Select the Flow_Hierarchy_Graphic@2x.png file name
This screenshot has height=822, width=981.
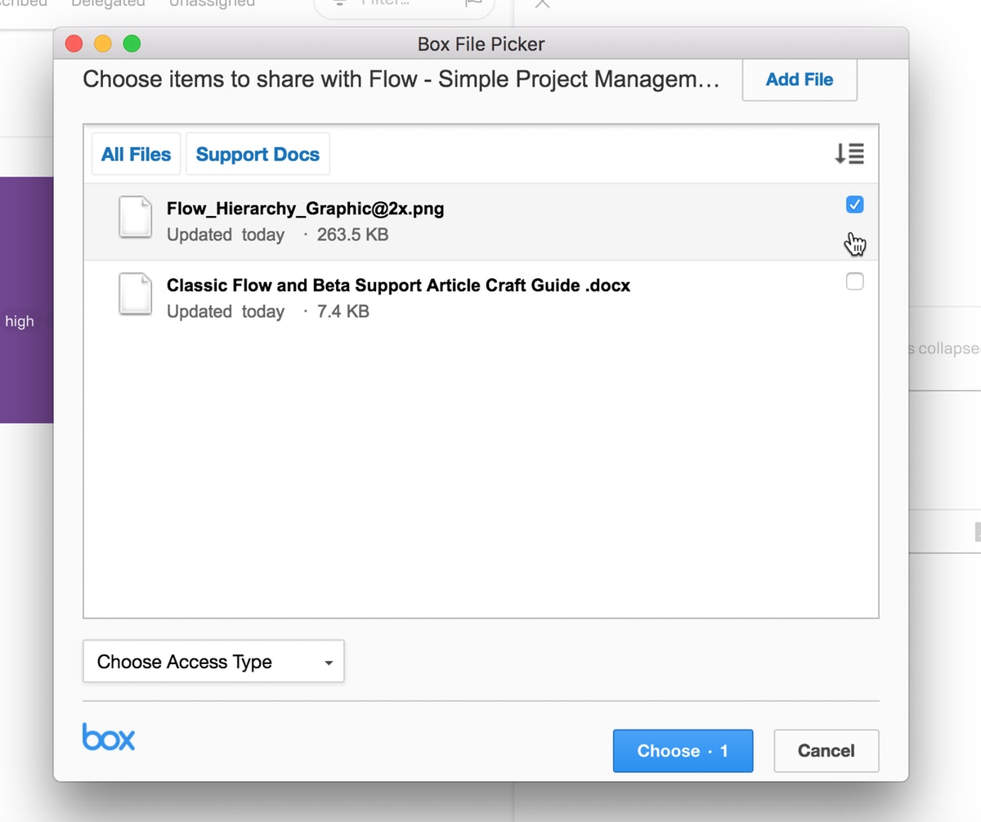tap(306, 209)
